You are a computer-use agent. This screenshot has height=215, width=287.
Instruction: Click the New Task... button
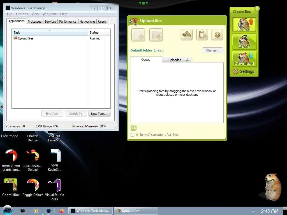pos(99,114)
